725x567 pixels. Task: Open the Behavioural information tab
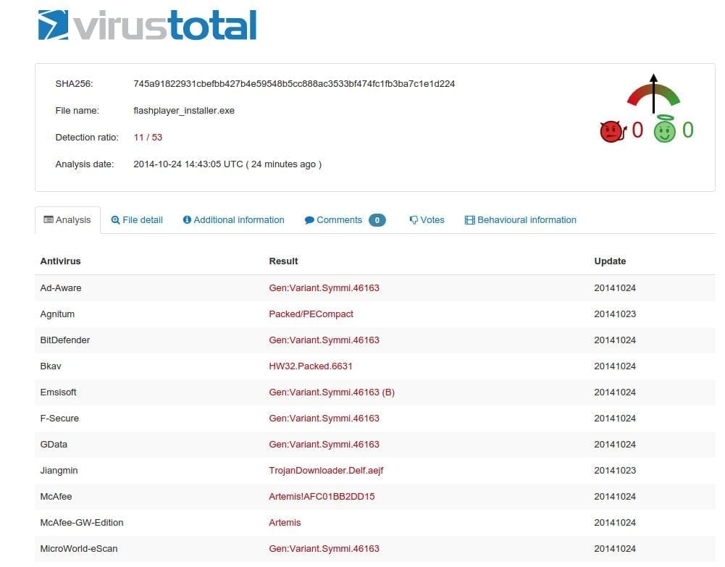tap(521, 220)
